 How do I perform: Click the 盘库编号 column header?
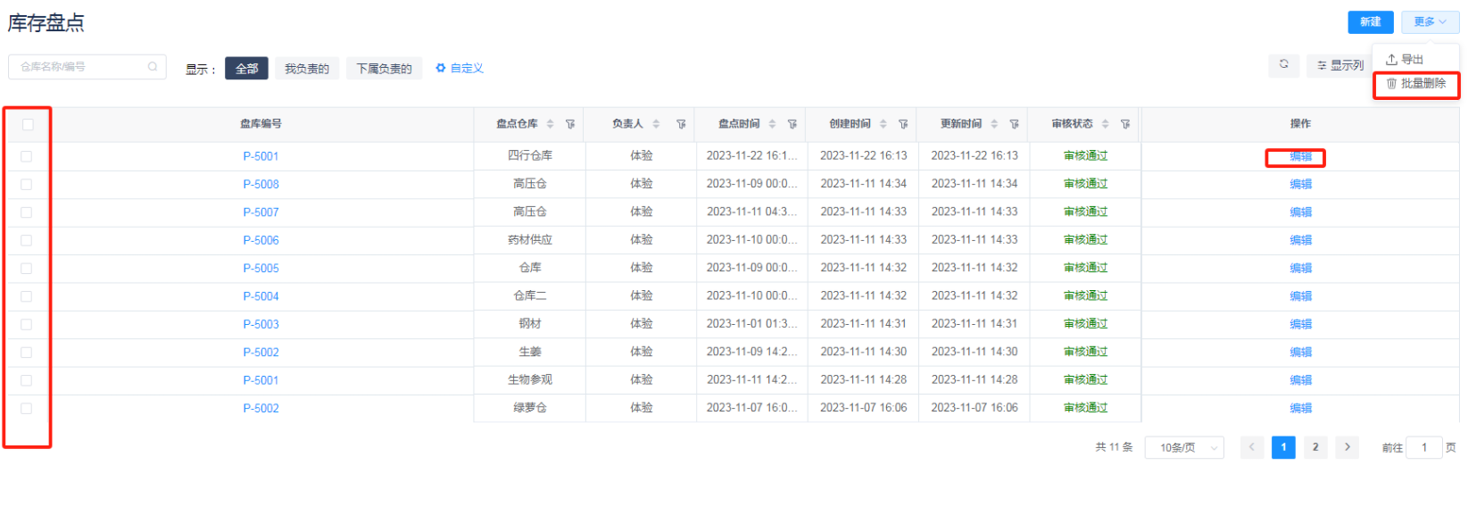pos(261,124)
